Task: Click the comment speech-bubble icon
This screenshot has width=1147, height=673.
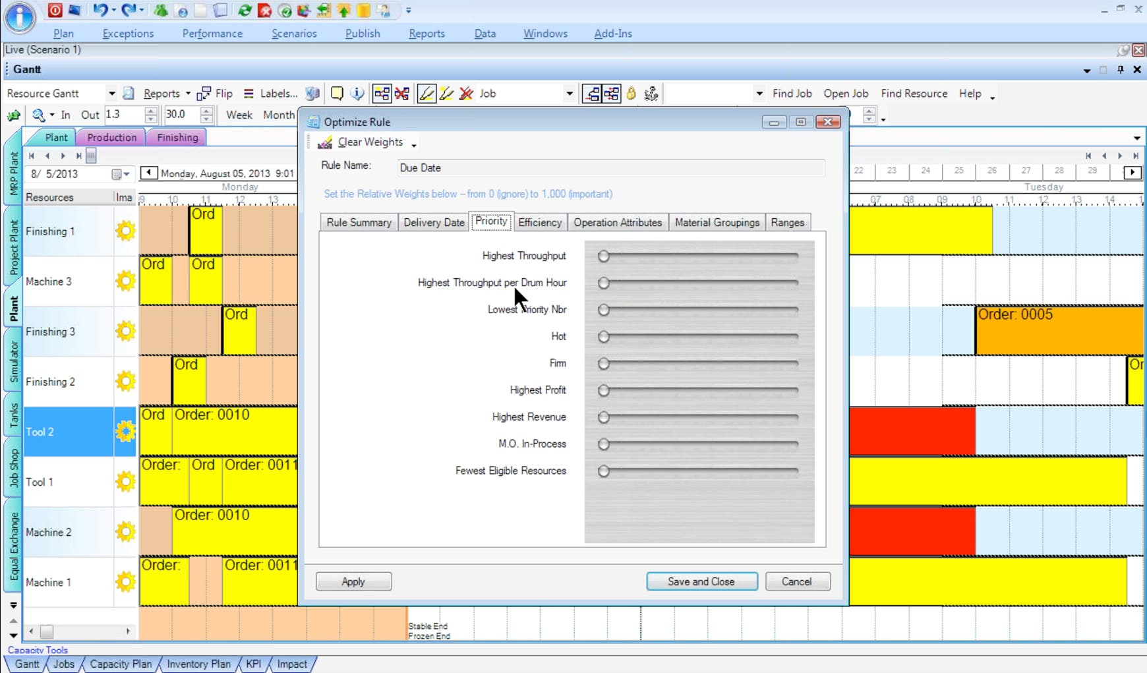Action: click(337, 94)
